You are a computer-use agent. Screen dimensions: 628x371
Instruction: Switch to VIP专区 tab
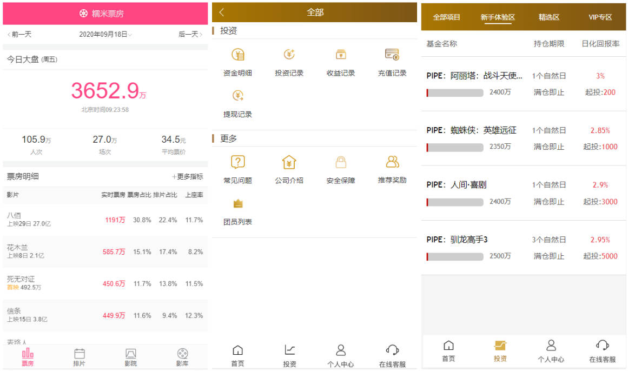600,17
